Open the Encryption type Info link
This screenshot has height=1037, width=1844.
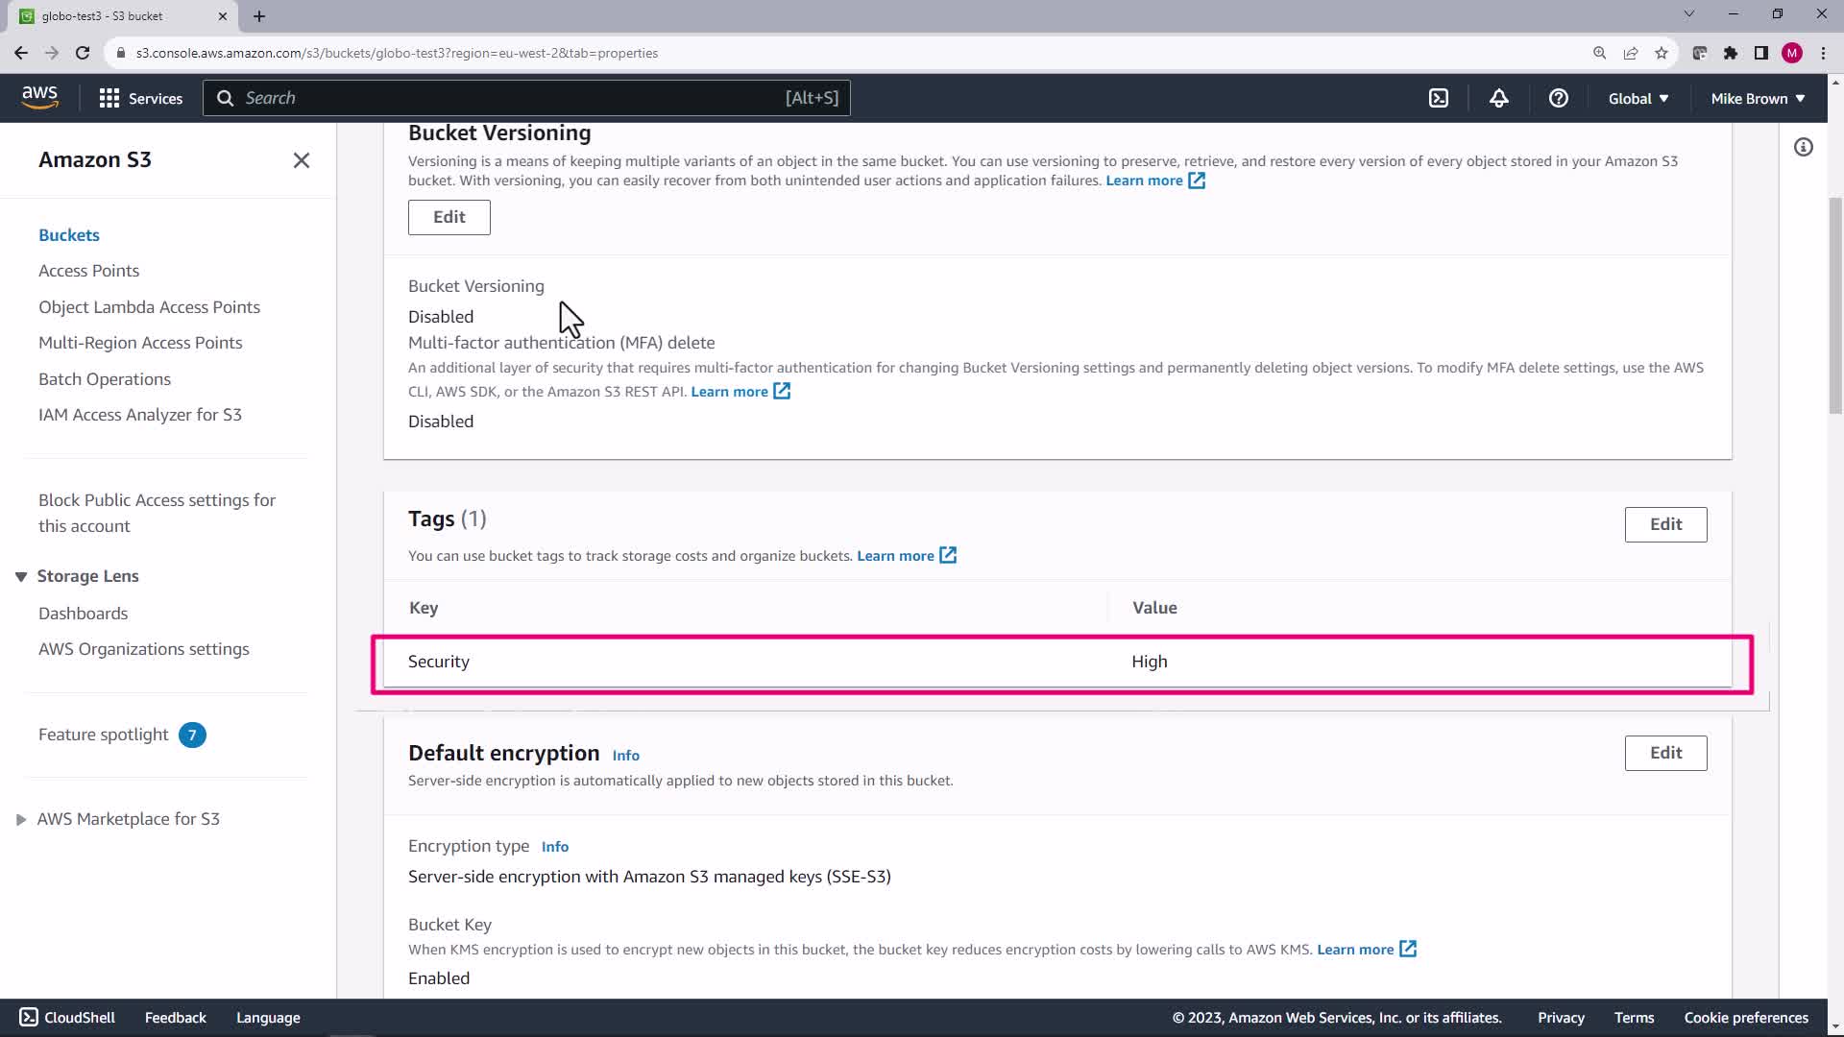coord(554,847)
